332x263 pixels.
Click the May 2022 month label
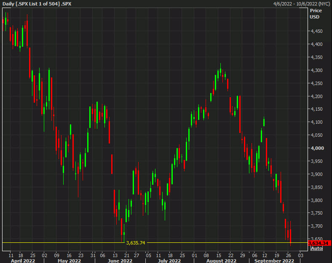69,260
